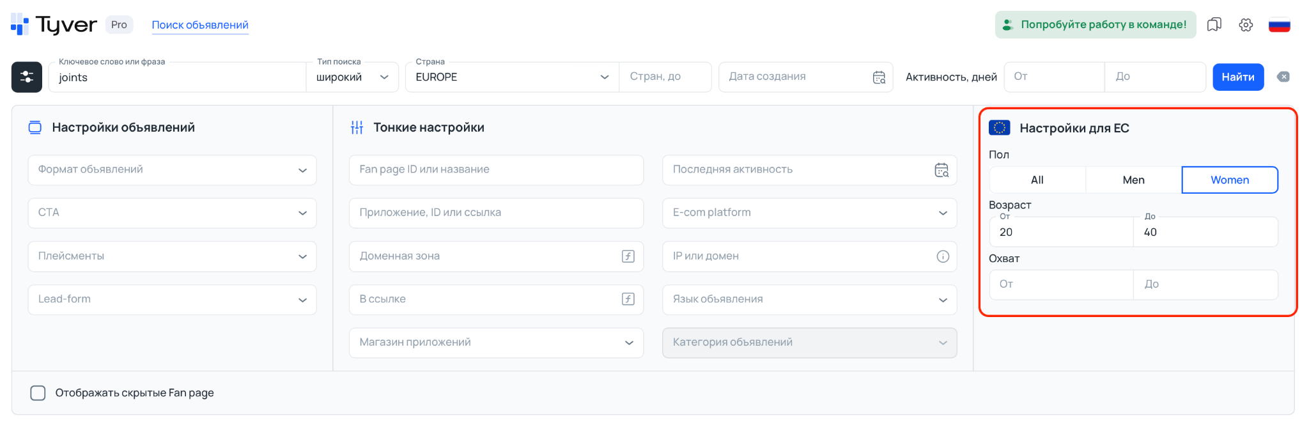
Task: Click EU flag icon in Настройки для ЕС
Action: click(1000, 128)
